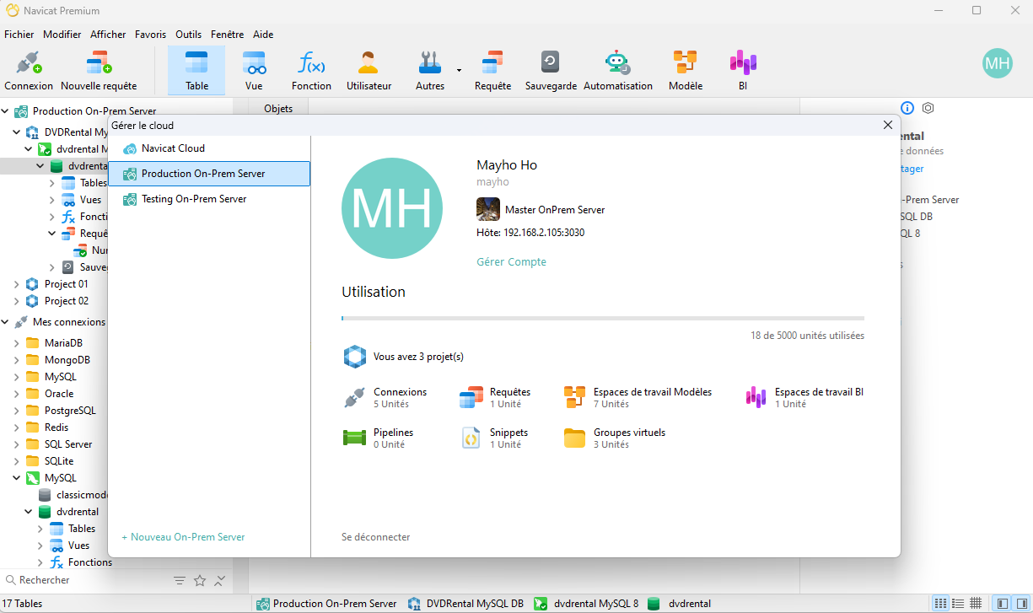Toggle the favorites star in search bar
Image resolution: width=1033 pixels, height=613 pixels.
tap(200, 581)
